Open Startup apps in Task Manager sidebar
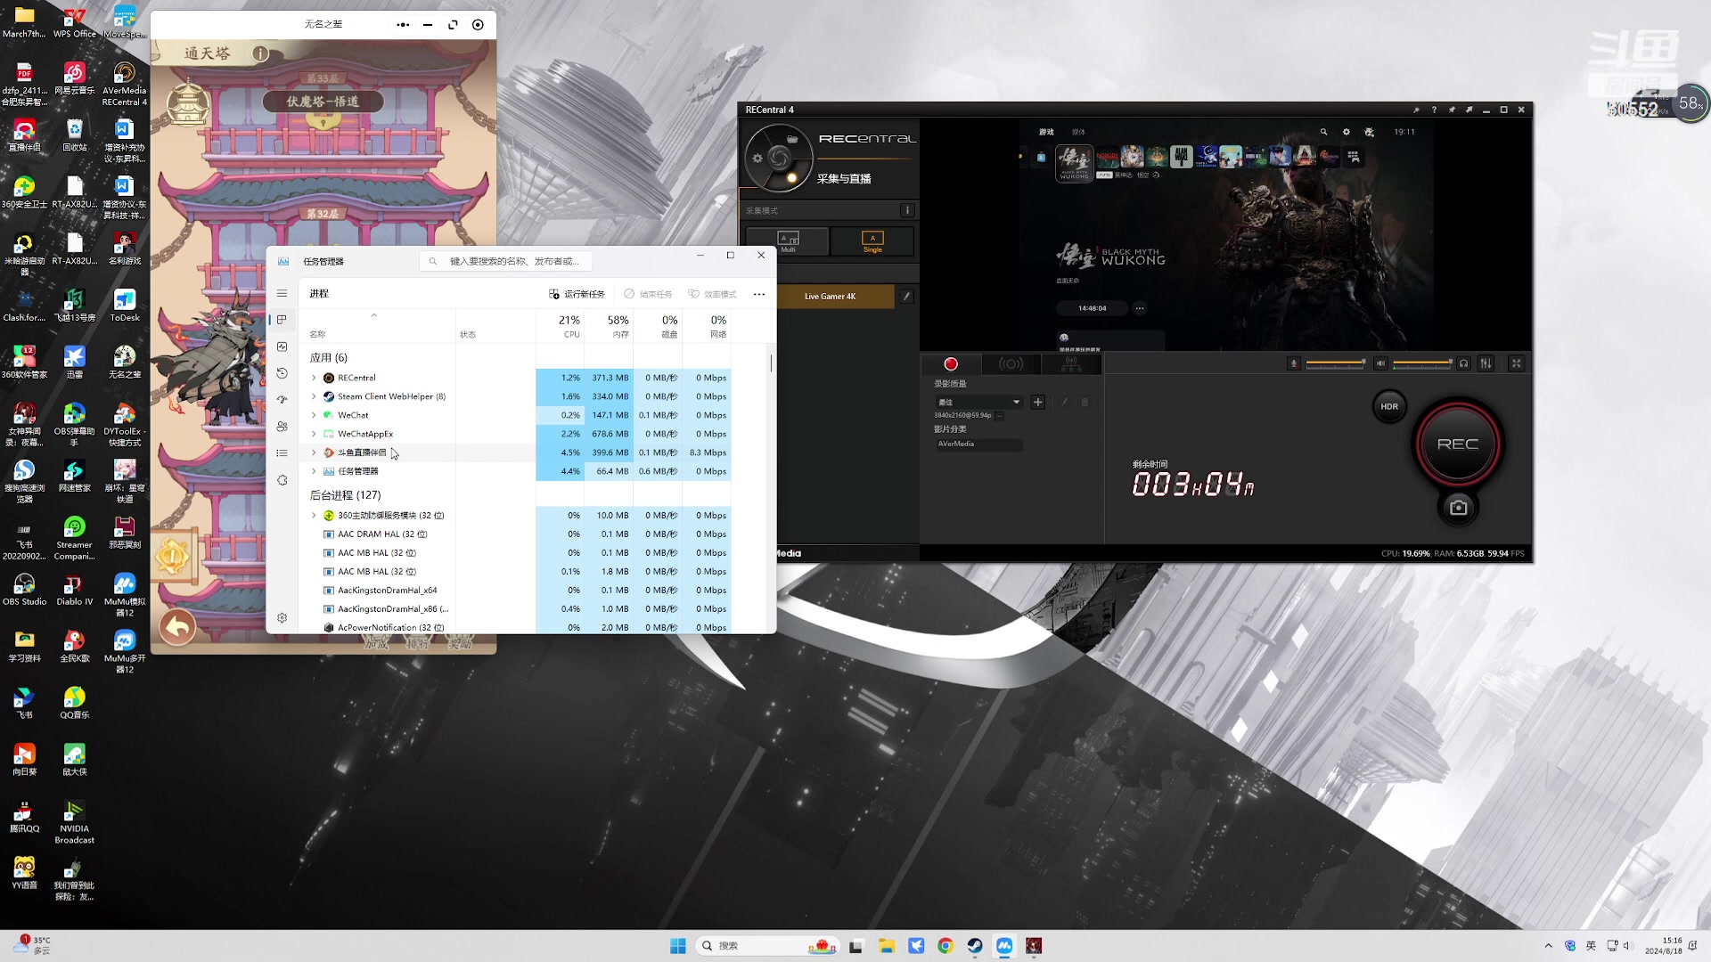Screen dimensions: 1711x962 [x=282, y=400]
